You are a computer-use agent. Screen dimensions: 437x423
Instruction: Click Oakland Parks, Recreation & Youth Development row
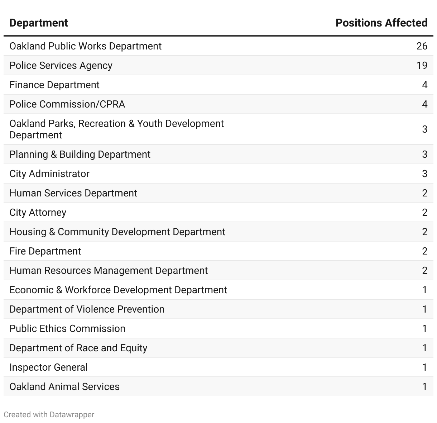tap(218, 129)
